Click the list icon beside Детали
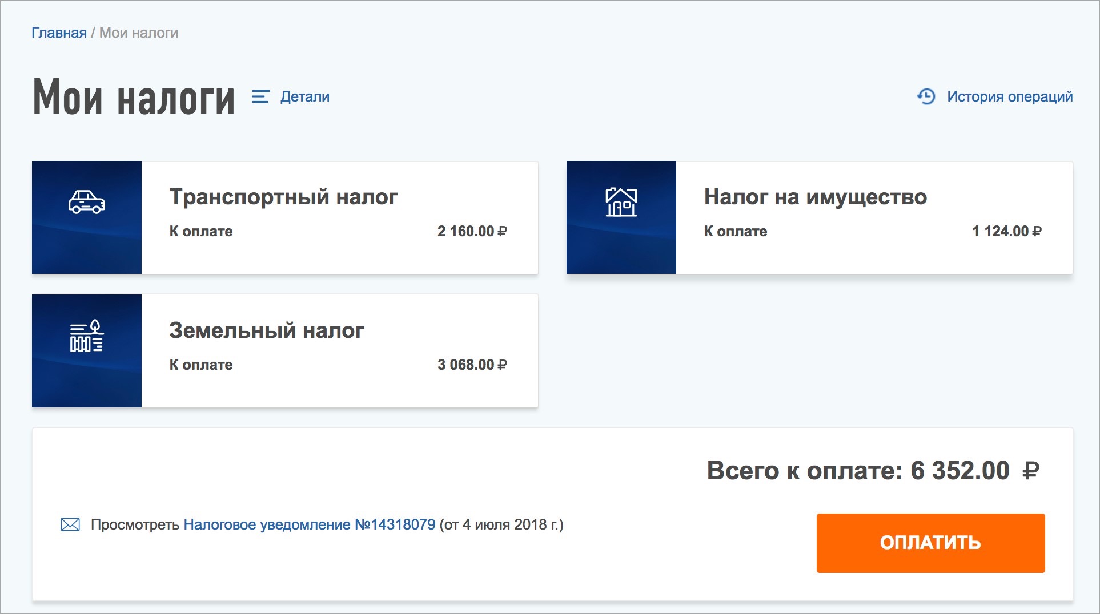1100x614 pixels. (260, 96)
